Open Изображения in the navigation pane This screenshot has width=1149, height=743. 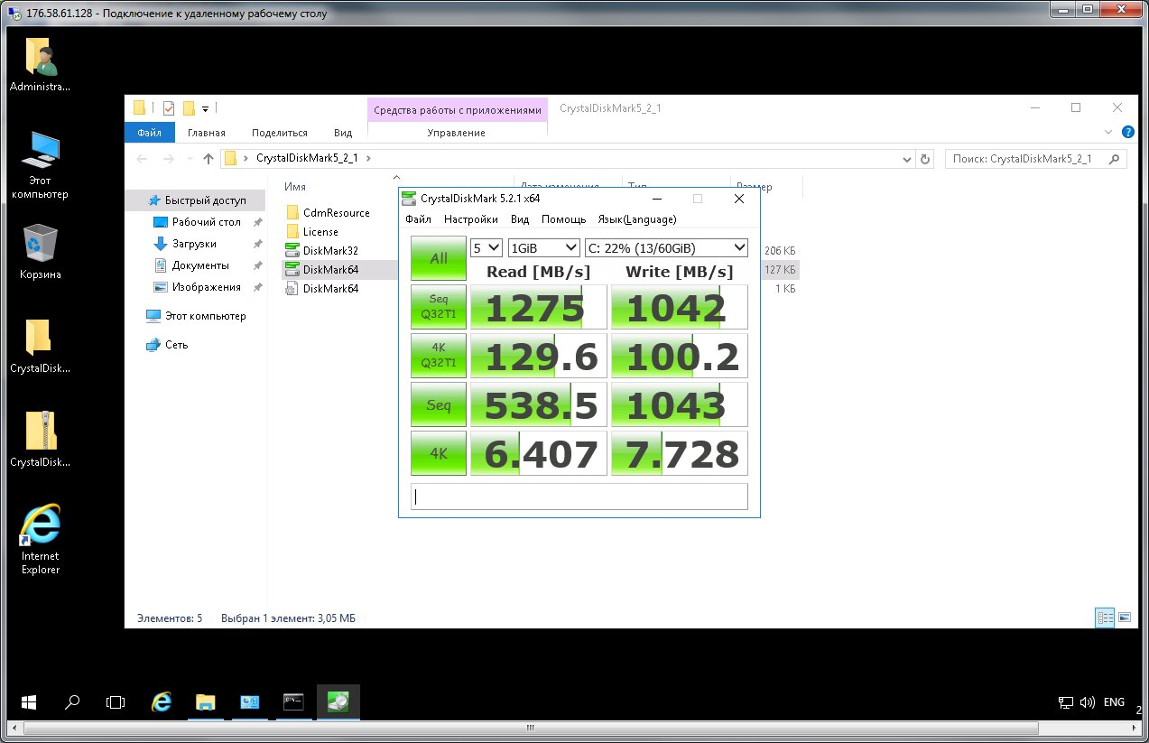pos(207,287)
